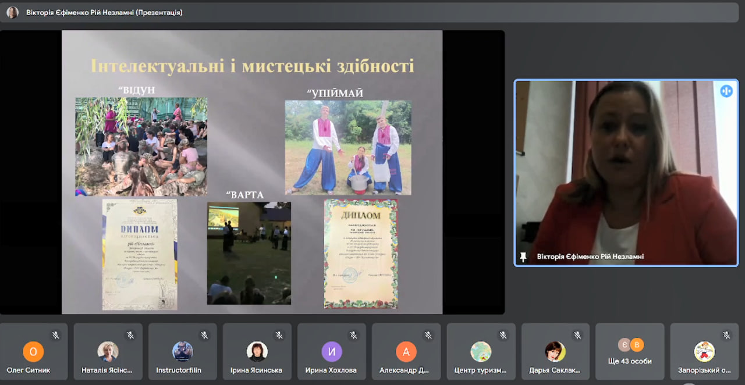
Task: Expand the "Ще 43 особи" participants tile
Action: coord(630,352)
